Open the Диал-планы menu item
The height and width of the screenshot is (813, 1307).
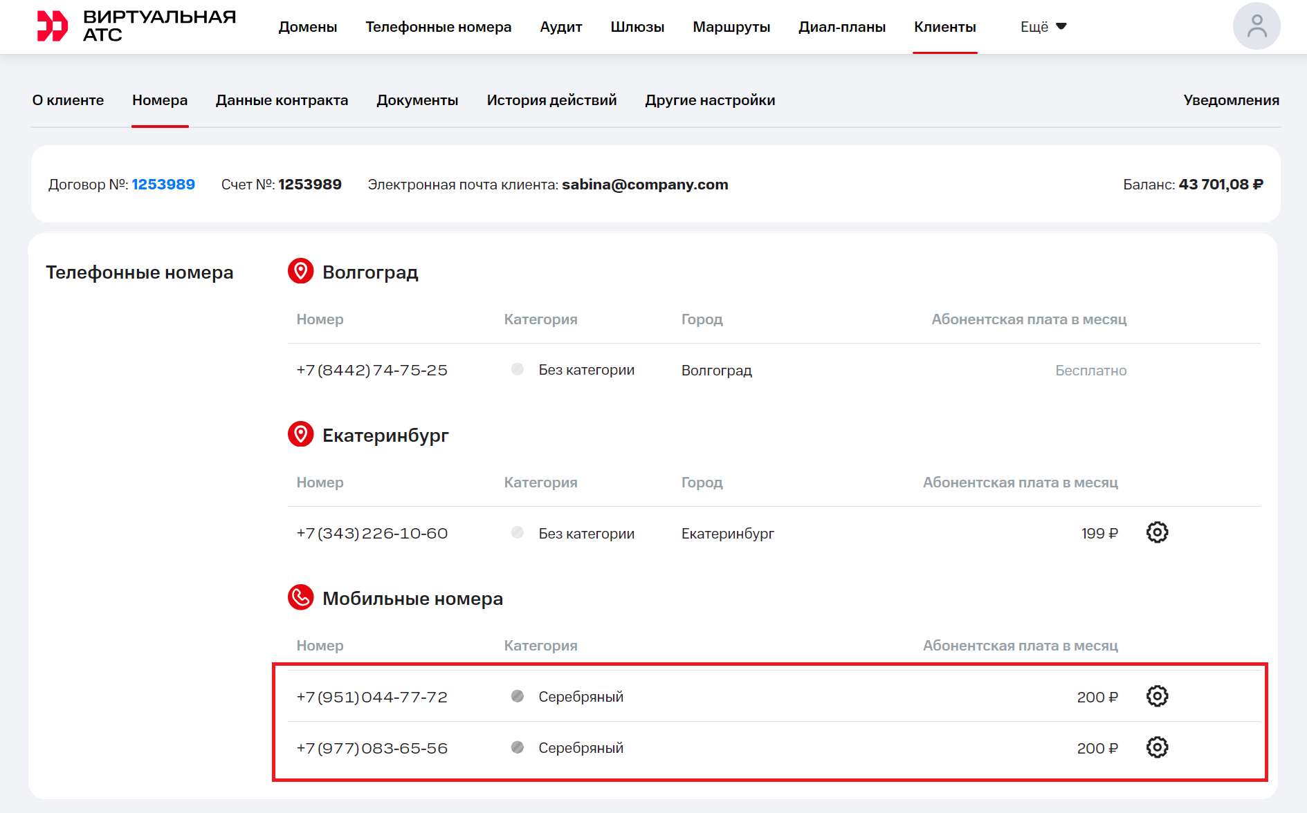pos(841,27)
